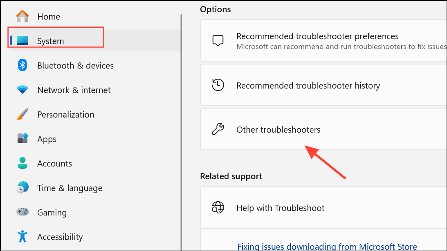Click the history clock icon on troubleshooter history
Image resolution: width=447 pixels, height=251 pixels.
click(218, 85)
